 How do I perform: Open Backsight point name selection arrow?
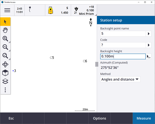point(149,34)
